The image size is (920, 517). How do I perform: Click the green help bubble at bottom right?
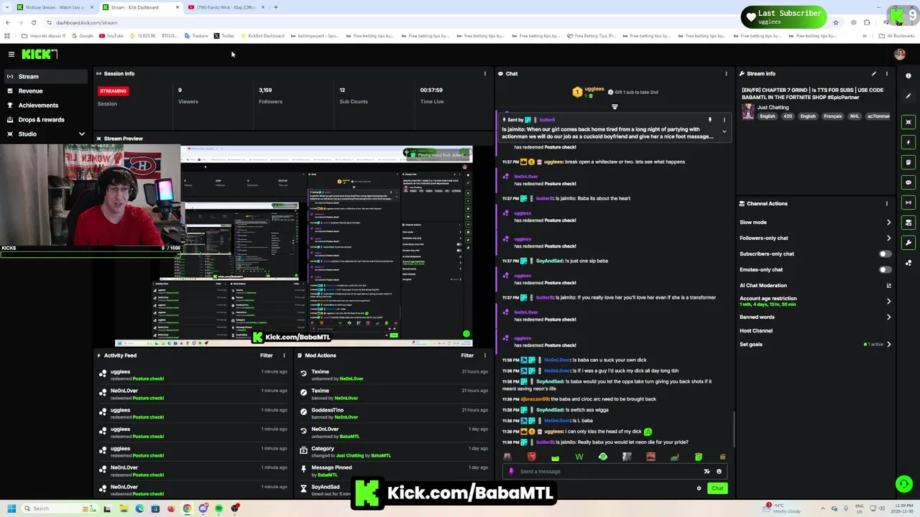[903, 484]
